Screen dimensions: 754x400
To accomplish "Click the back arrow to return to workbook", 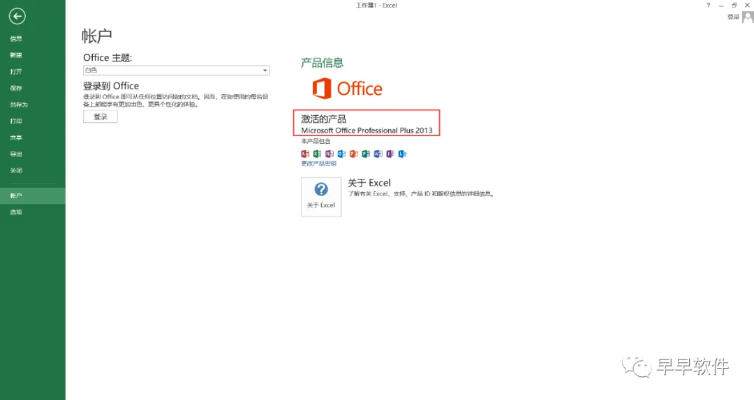I will (17, 16).
